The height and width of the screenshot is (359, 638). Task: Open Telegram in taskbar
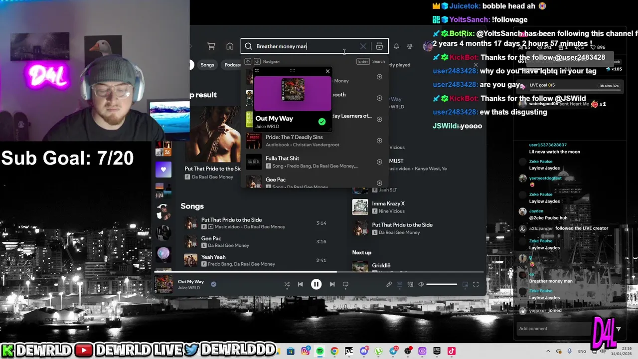point(393,351)
